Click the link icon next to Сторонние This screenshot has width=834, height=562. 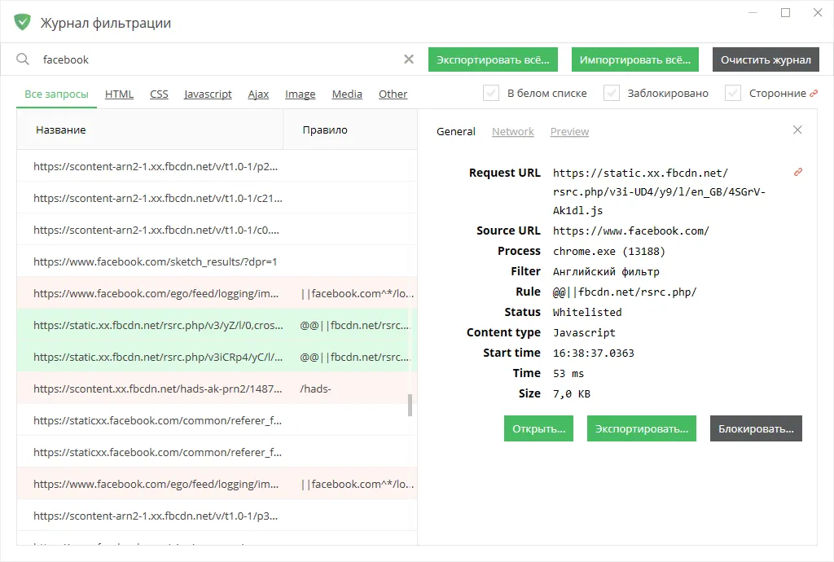point(814,93)
